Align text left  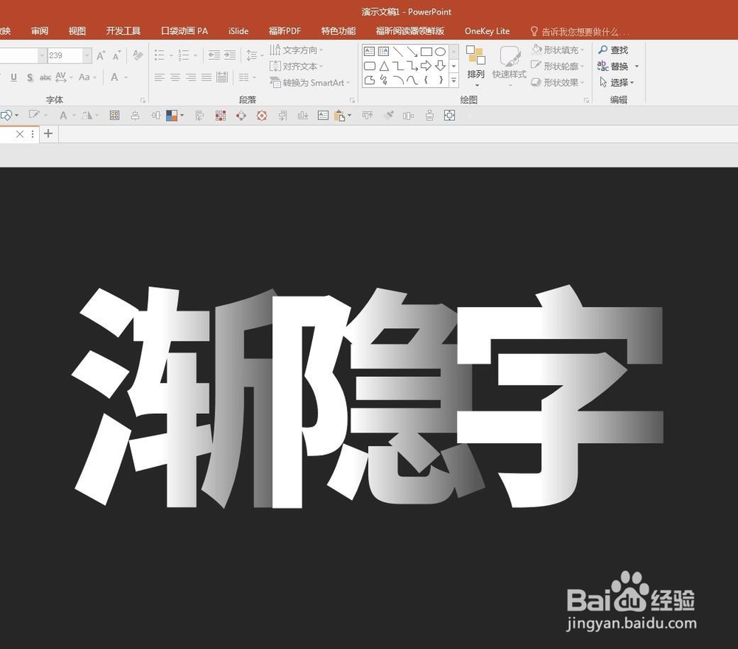tap(159, 77)
